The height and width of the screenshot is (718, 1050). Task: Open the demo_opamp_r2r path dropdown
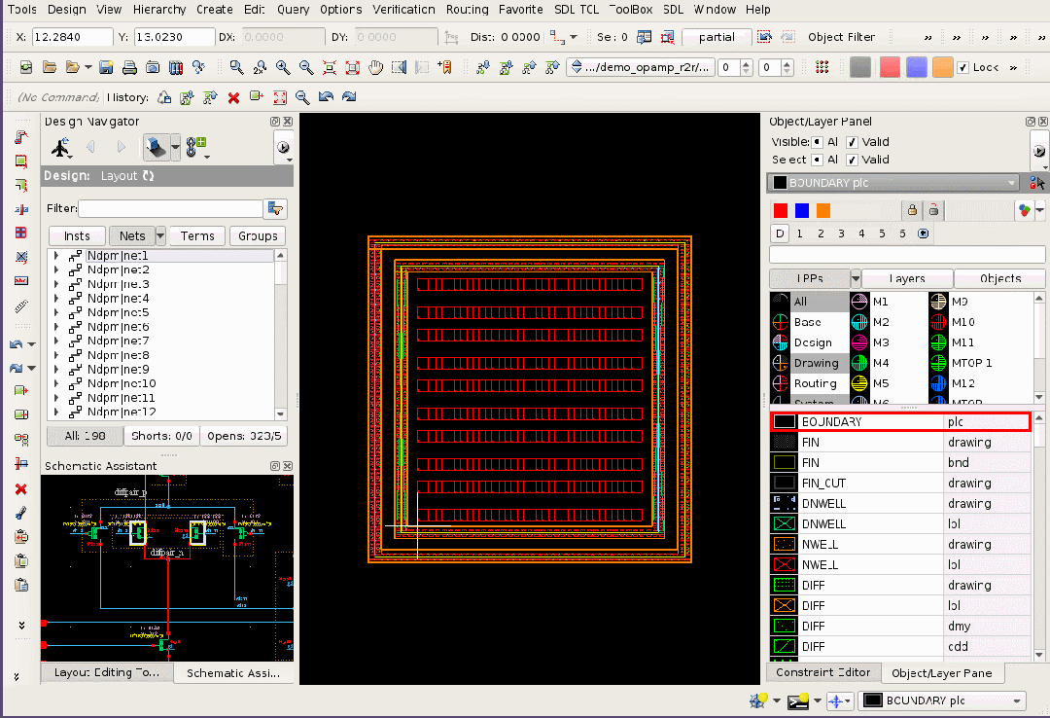[x=642, y=68]
